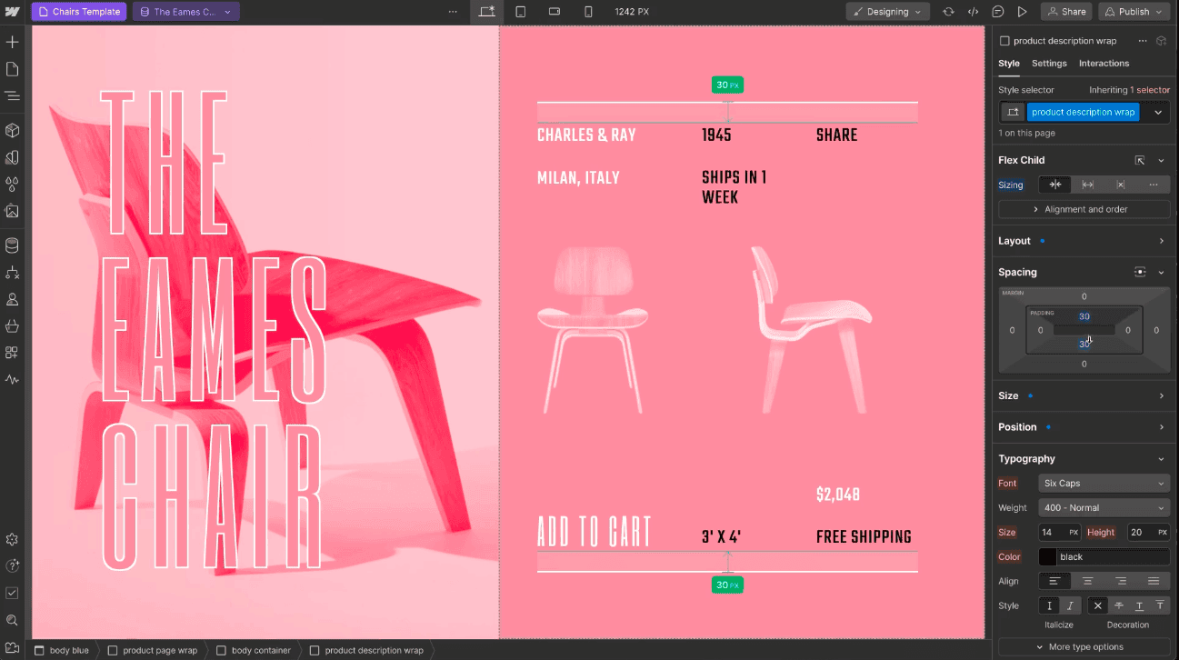Select center text alignment

1087,580
